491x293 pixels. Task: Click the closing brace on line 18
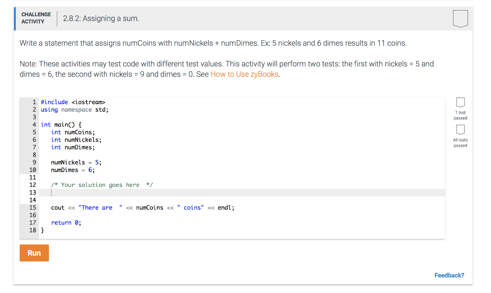click(42, 230)
